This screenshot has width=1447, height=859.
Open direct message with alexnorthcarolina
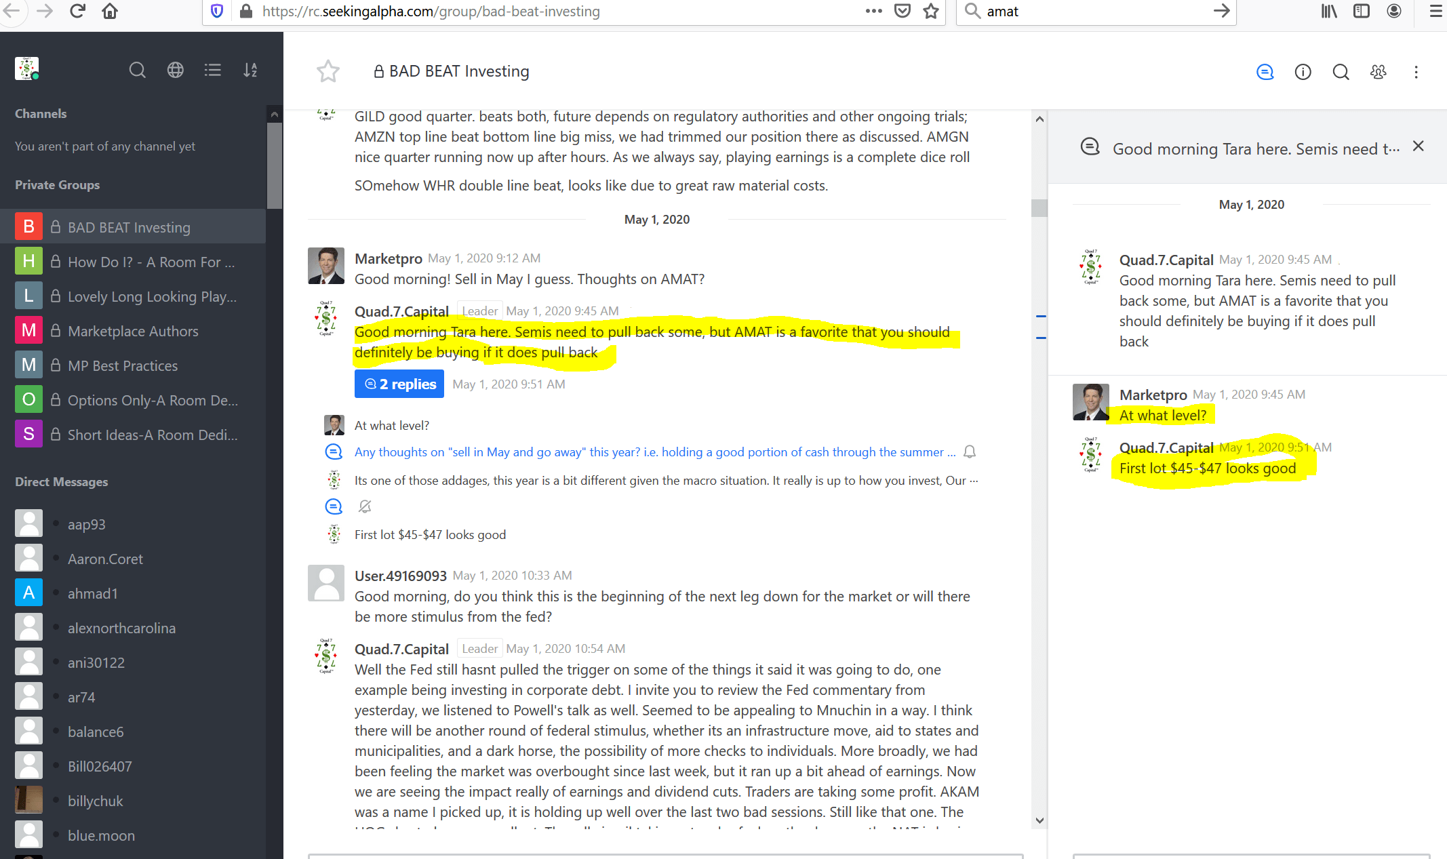click(x=133, y=627)
